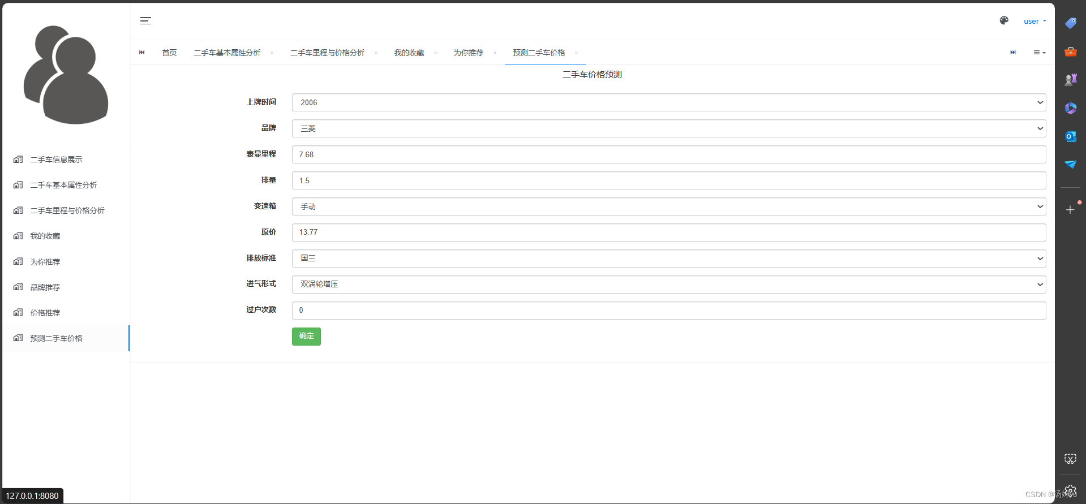
Task: Close the 二手车里程与价格分析 tab
Action: tap(376, 53)
